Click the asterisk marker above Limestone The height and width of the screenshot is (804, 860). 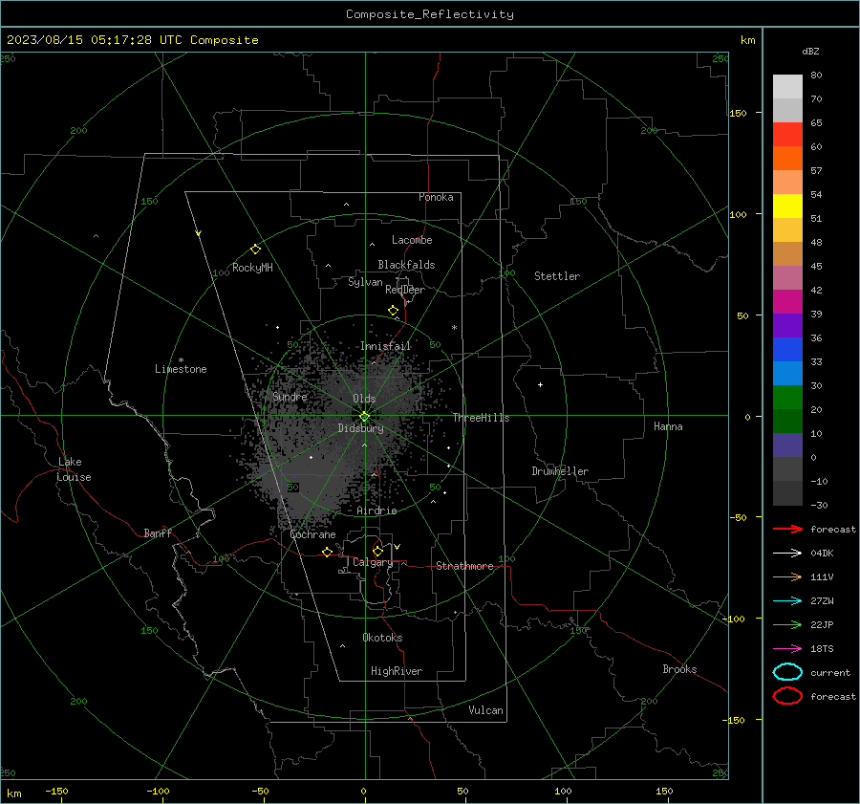coord(181,360)
